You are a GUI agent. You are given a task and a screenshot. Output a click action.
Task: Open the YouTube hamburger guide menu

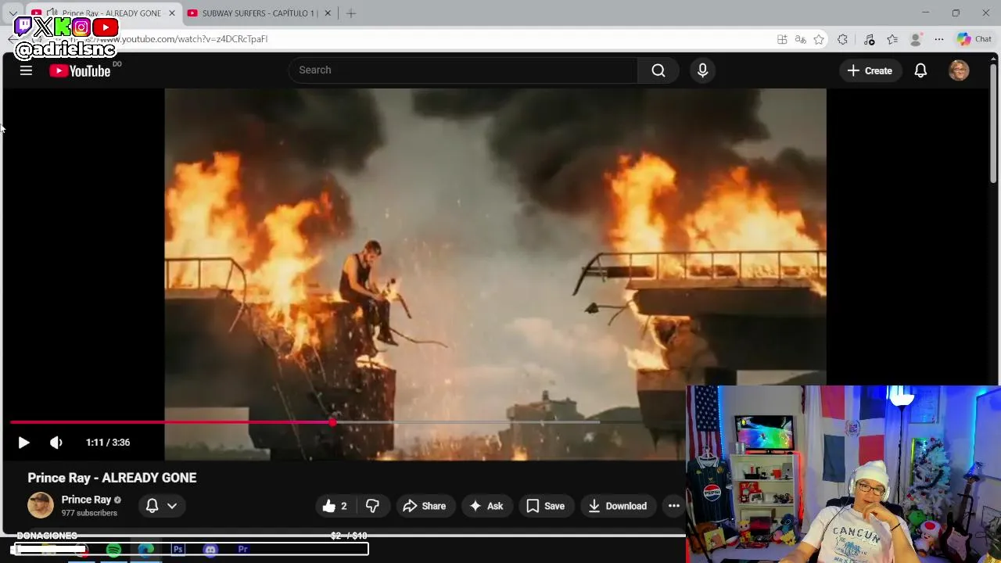point(26,70)
